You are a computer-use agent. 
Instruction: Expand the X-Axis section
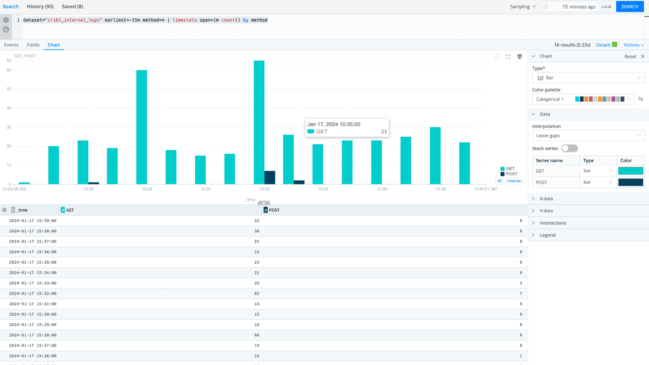click(546, 199)
